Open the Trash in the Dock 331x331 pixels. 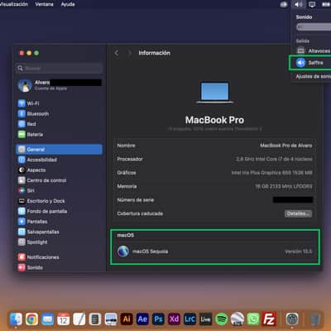314,319
